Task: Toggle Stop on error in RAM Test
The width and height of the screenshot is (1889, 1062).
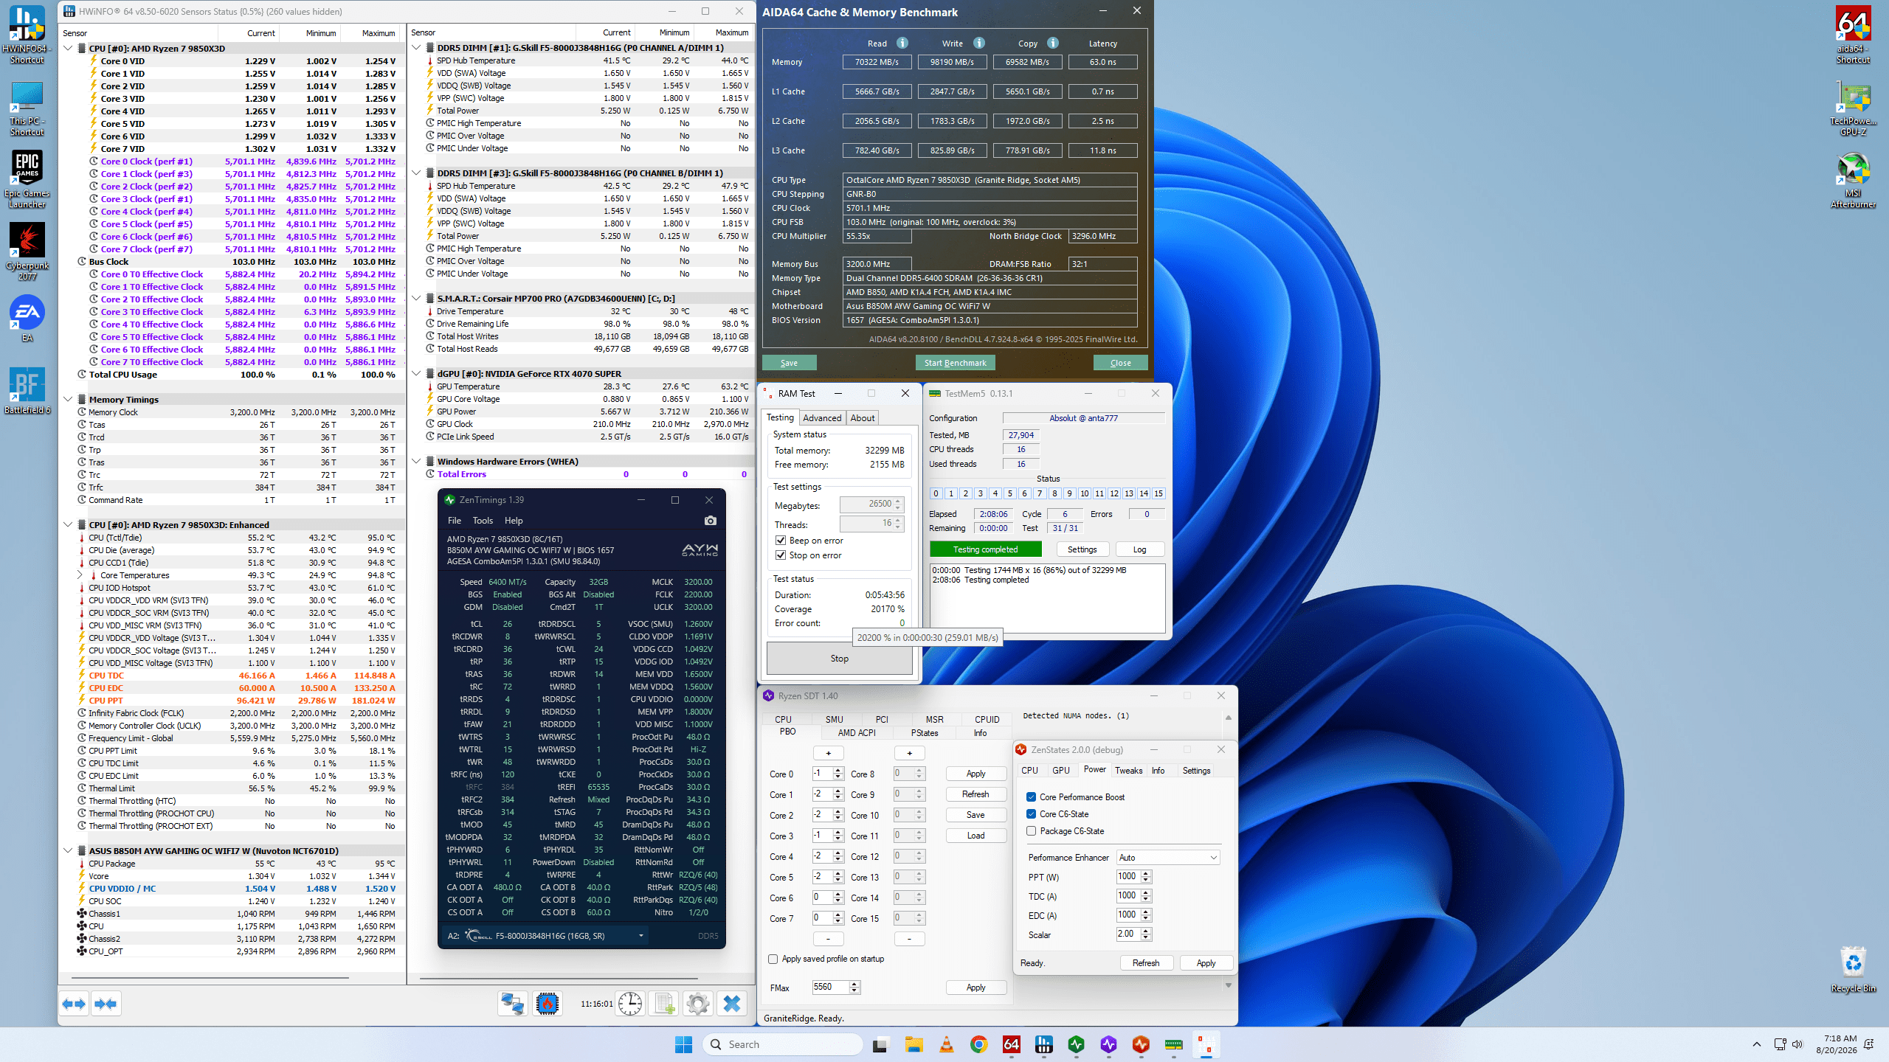Action: click(x=781, y=555)
